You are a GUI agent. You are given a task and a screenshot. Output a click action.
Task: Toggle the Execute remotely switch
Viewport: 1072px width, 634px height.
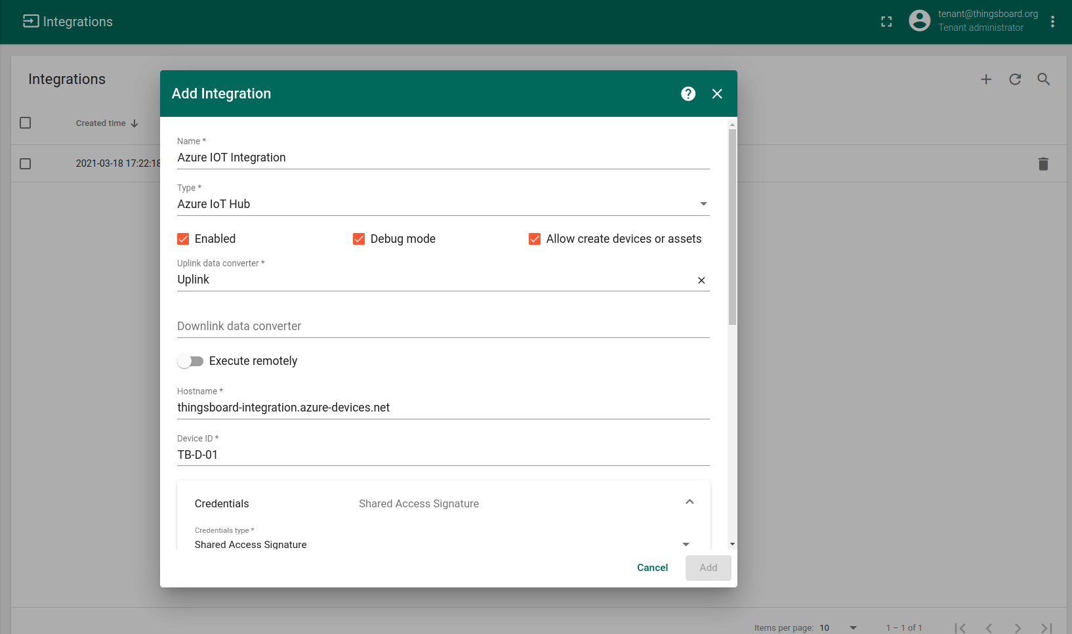click(x=190, y=362)
